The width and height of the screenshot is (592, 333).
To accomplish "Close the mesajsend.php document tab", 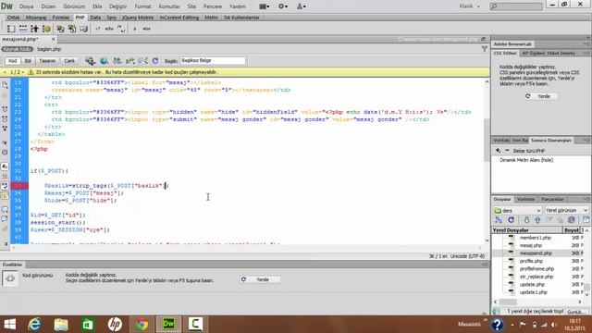I will tap(54, 39).
